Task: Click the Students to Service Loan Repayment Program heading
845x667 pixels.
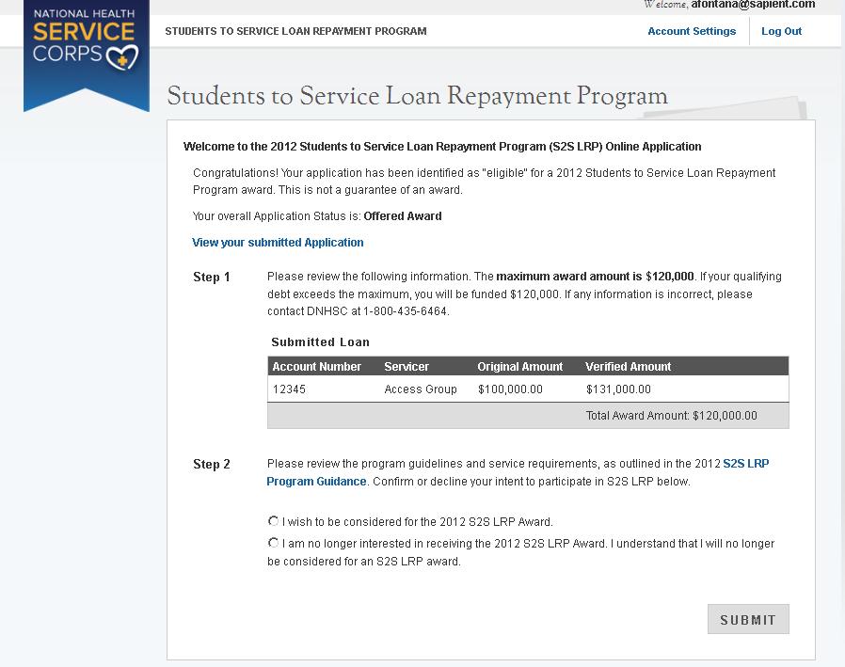Action: 417,97
